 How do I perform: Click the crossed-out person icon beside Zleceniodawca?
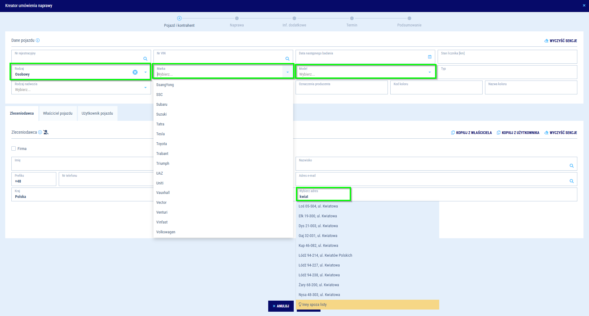click(x=46, y=132)
